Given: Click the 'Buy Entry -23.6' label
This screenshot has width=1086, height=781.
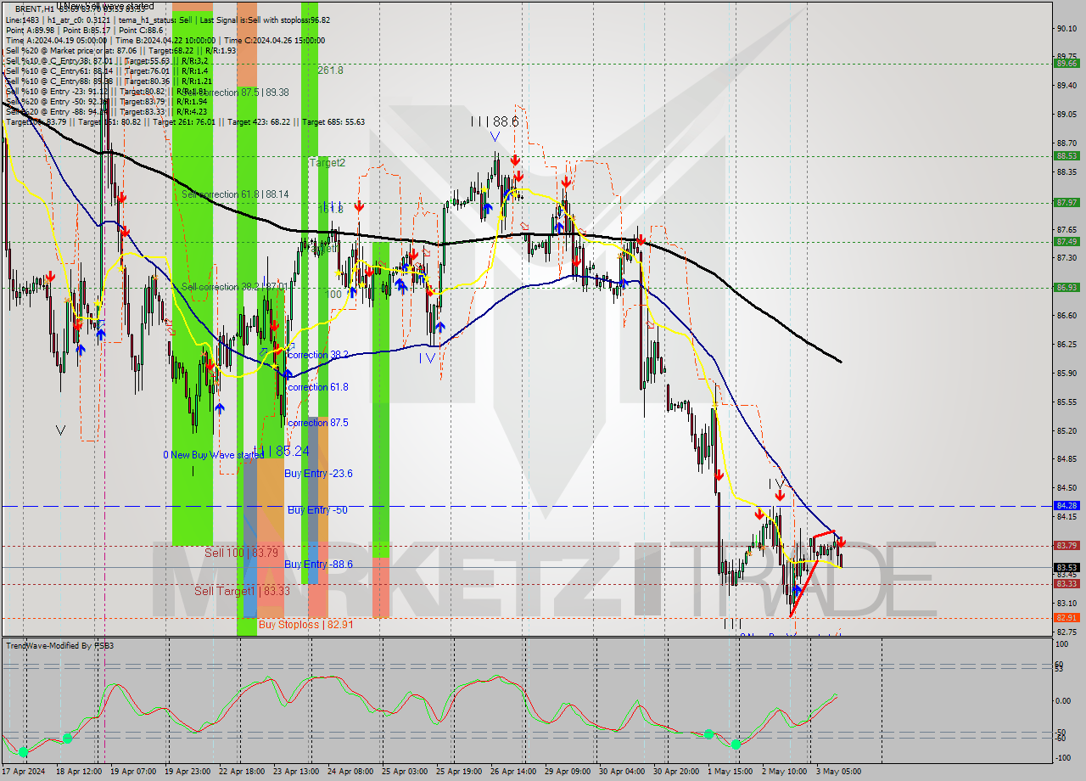Looking at the screenshot, I should click(x=318, y=474).
